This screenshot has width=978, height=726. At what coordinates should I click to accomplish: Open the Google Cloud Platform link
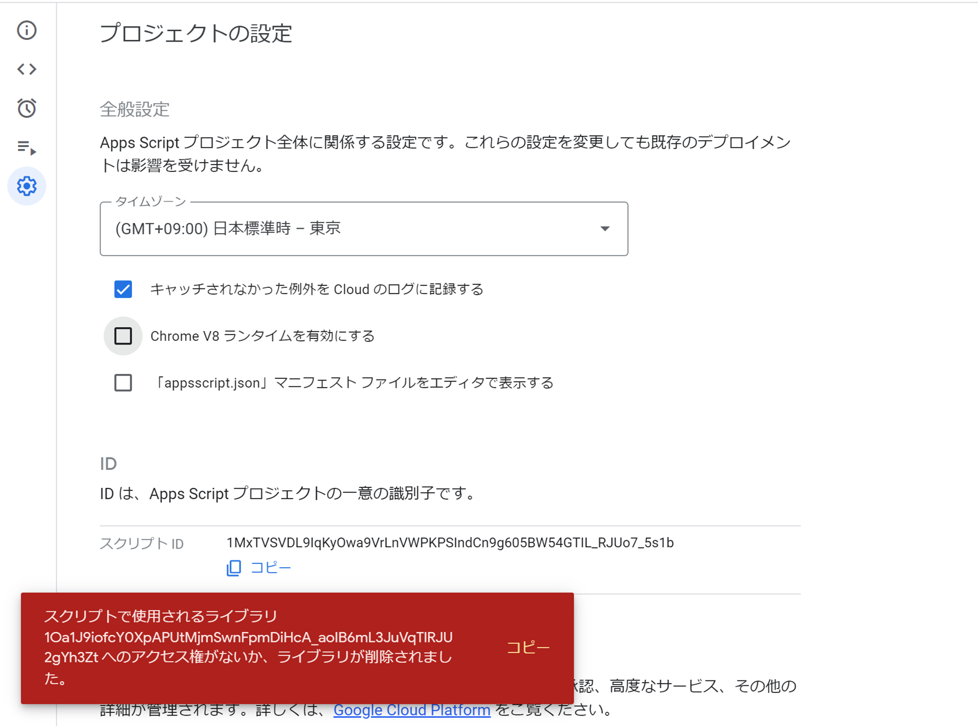pos(412,710)
